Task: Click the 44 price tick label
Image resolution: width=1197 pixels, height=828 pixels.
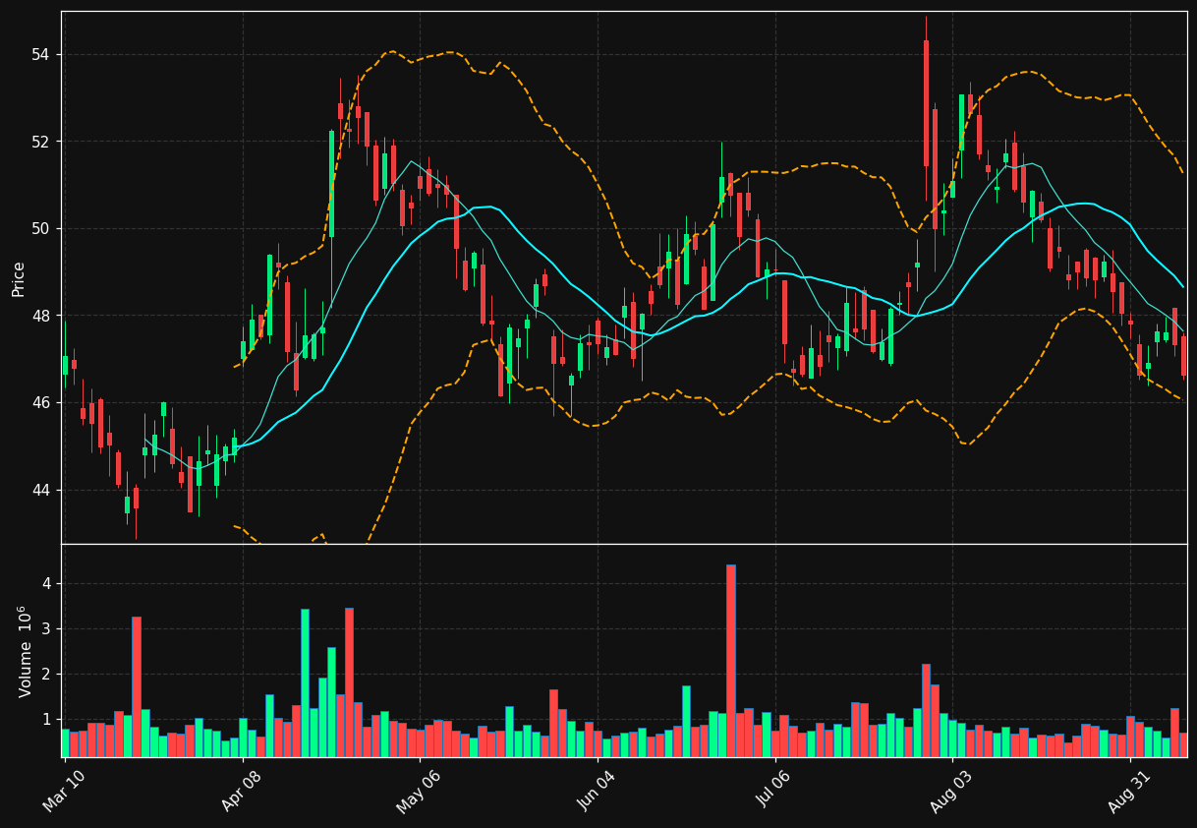Action: click(42, 490)
